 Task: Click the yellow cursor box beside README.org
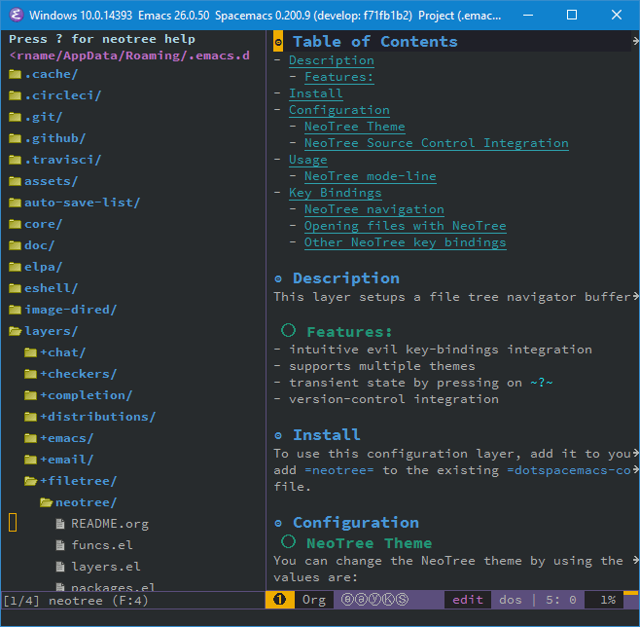[13, 523]
